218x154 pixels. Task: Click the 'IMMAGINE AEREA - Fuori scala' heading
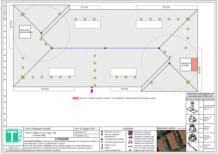tap(171, 129)
